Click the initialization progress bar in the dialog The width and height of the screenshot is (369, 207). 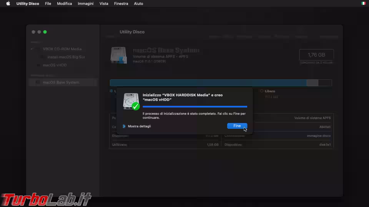coord(195,107)
